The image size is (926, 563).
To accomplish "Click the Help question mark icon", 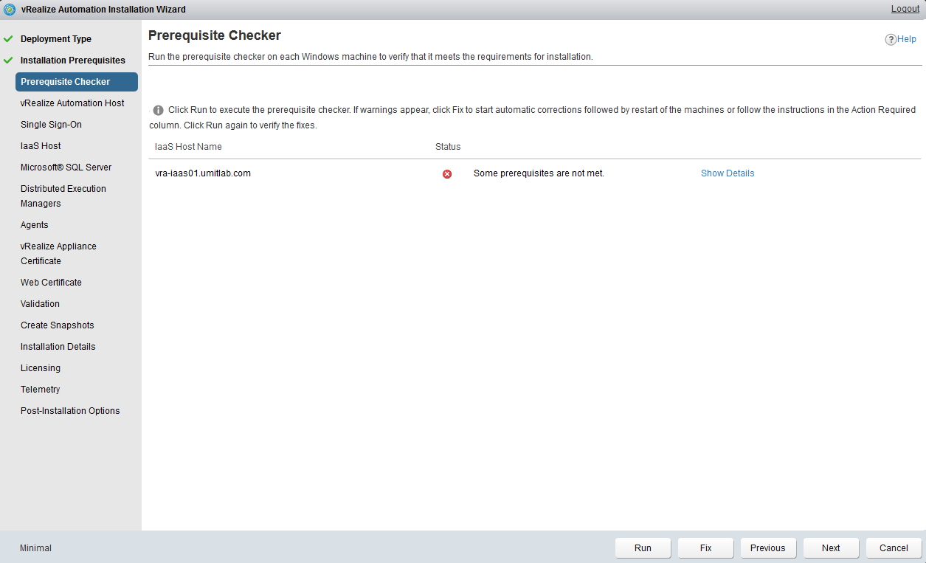I will click(891, 40).
